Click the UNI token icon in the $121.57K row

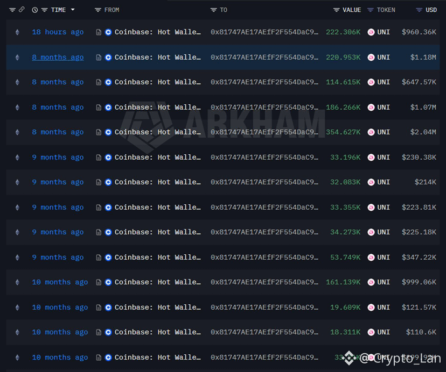(x=371, y=307)
